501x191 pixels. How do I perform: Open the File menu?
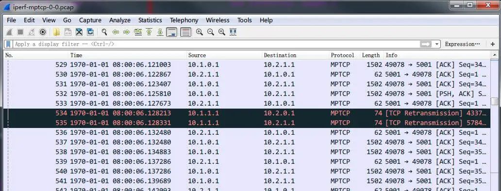pos(11,20)
